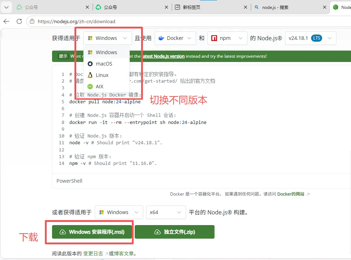Switch to the node.js - 搜索 tab
Screen dimensions: 351x260
pos(290,7)
